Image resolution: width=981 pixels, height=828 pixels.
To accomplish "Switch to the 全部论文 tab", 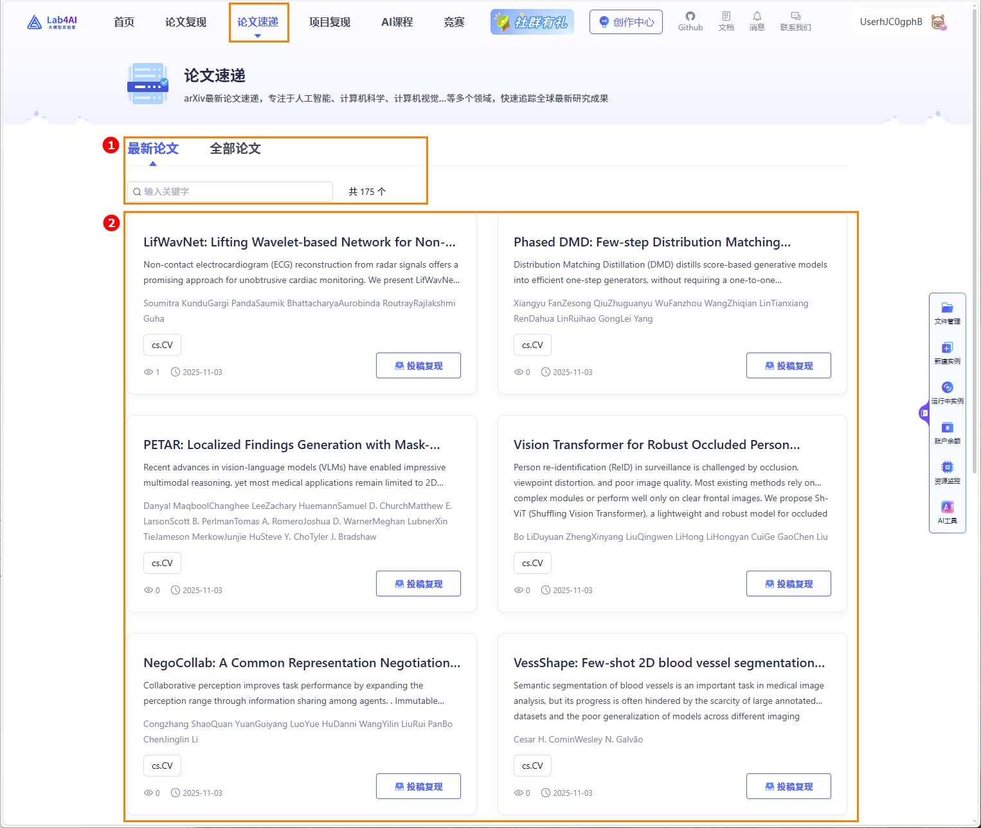I will pyautogui.click(x=235, y=149).
